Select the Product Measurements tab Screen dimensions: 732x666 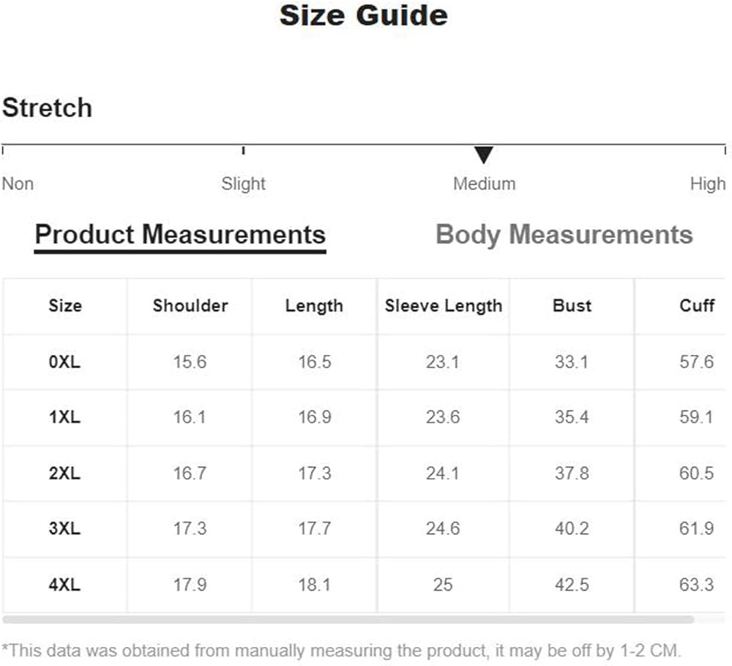click(x=180, y=235)
